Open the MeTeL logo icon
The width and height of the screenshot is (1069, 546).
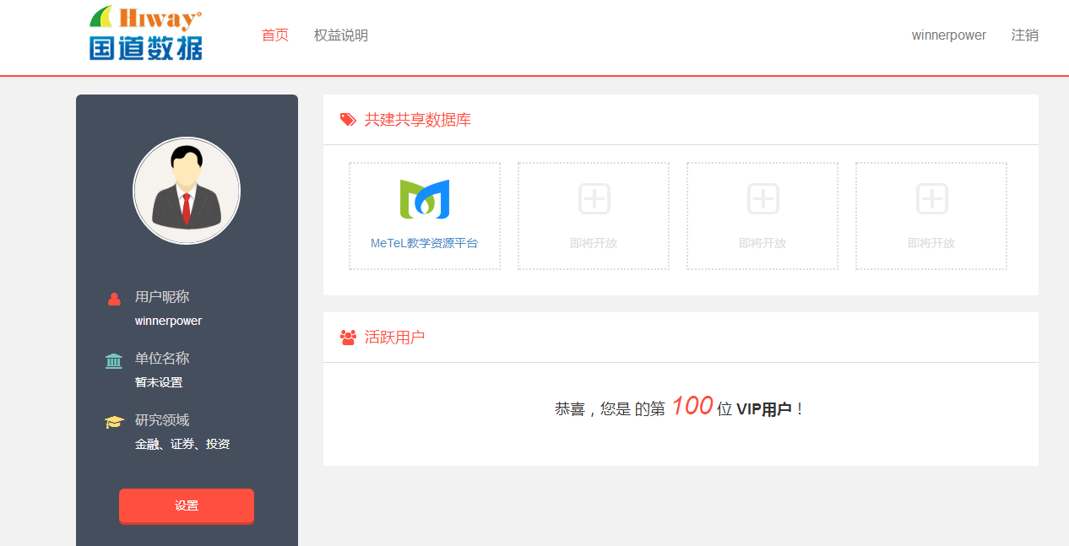tap(425, 199)
